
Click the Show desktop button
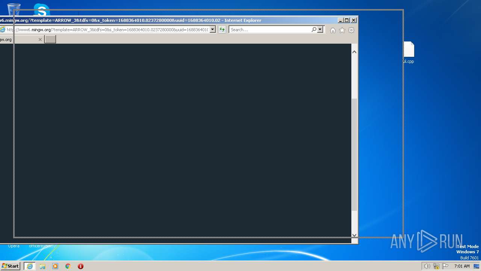477,266
